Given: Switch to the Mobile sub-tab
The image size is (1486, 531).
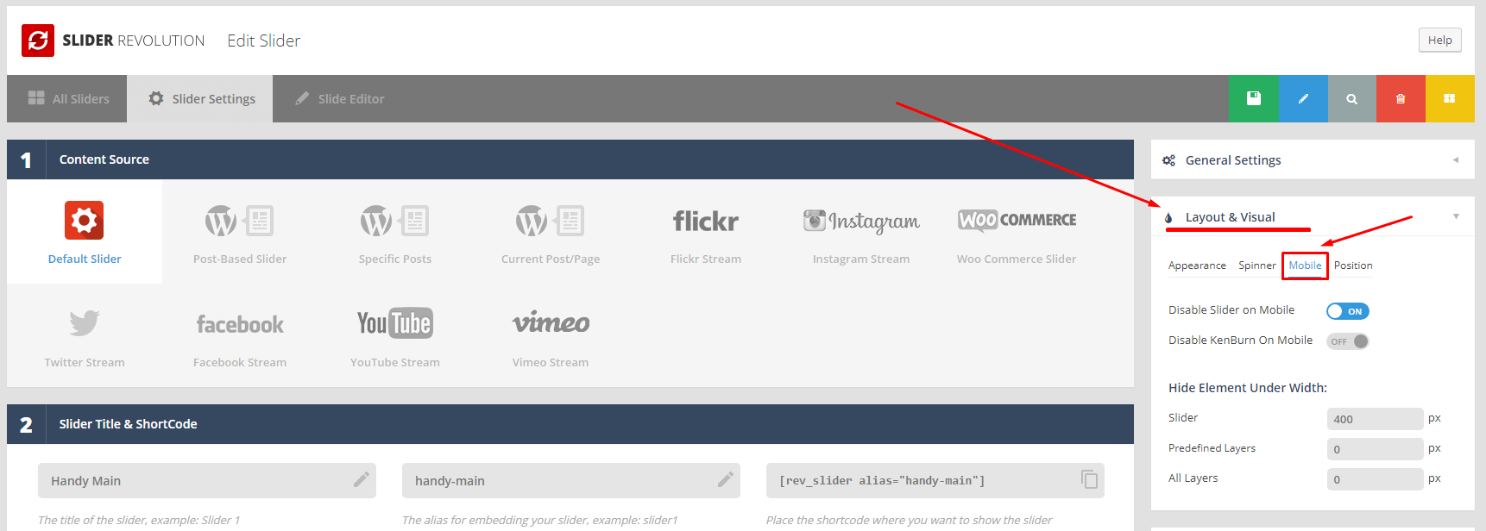Looking at the screenshot, I should 1305,265.
